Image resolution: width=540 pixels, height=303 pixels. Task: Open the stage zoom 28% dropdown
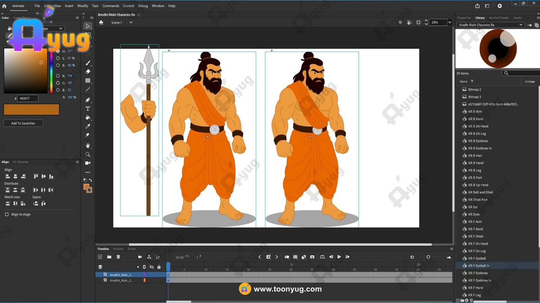point(450,23)
